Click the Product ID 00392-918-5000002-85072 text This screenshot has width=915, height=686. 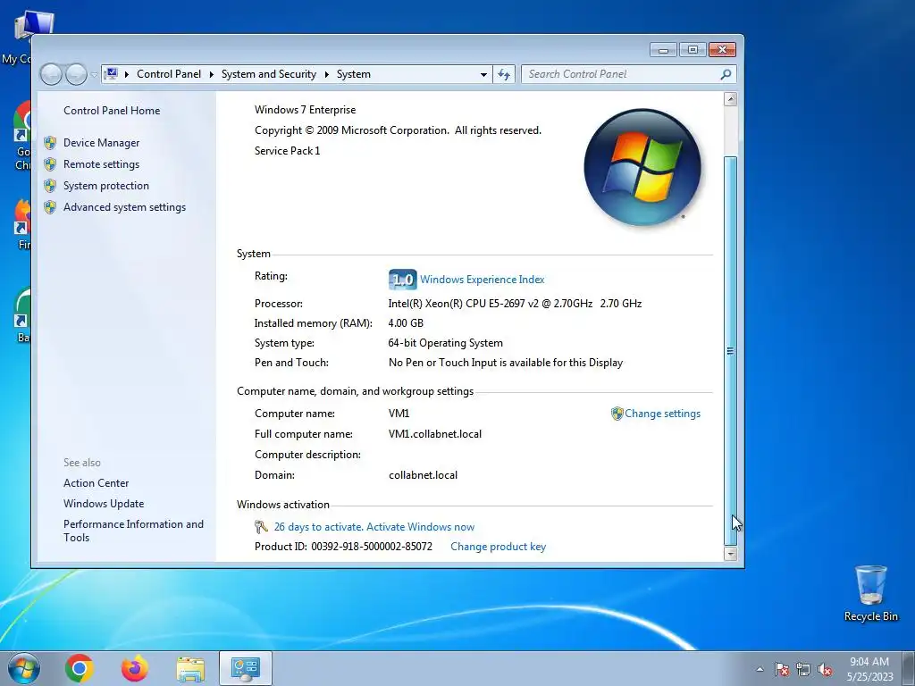point(343,547)
